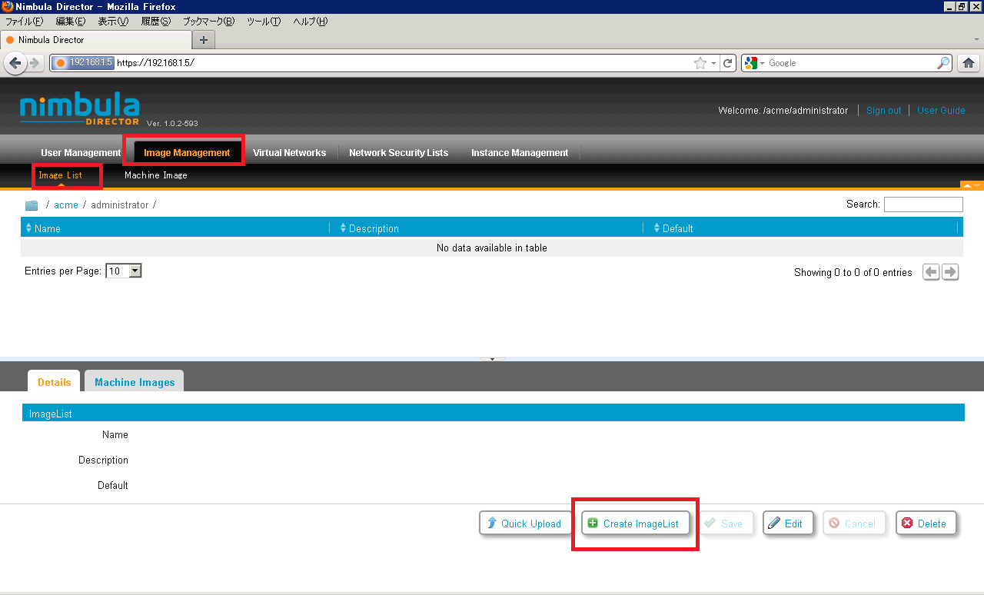Screen dimensions: 984x595
Task: Open a new tab with the plus button
Action: pyautogui.click(x=204, y=40)
